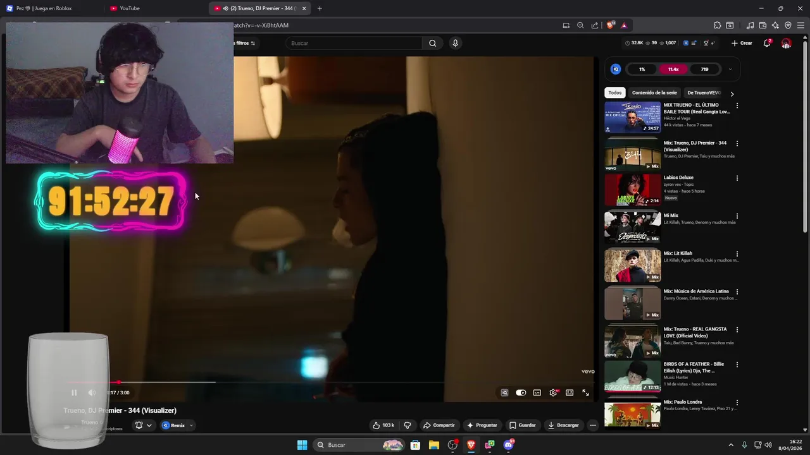This screenshot has height=455, width=810.
Task: Open the Windows Start menu
Action: click(x=302, y=445)
